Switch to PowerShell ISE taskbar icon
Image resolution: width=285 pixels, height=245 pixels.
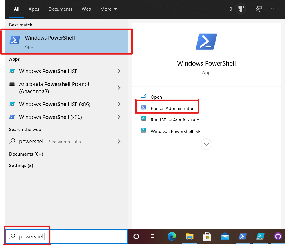pyautogui.click(x=260, y=236)
